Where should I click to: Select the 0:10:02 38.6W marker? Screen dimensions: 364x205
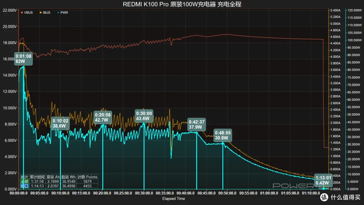click(60, 123)
